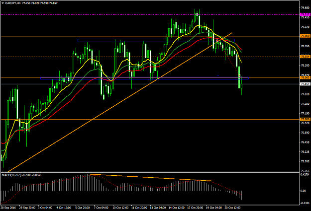Select the 76.455 price axis label
The height and width of the screenshot is (211, 311).
305,142
